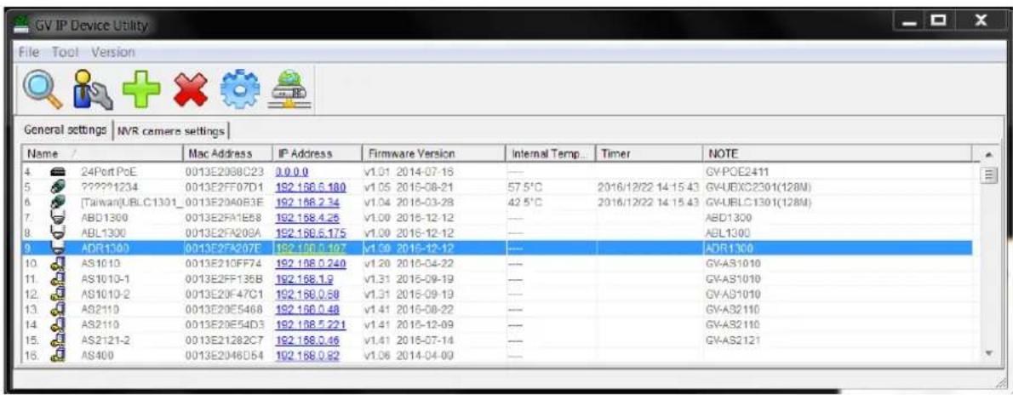Sort by the Firmware Version column header
Viewport: 1013px width, 395px height.
click(433, 154)
